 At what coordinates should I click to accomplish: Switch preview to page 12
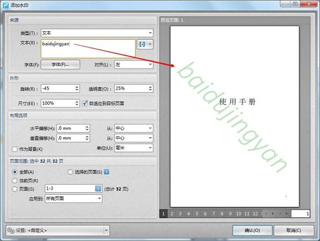pyautogui.click(x=255, y=214)
